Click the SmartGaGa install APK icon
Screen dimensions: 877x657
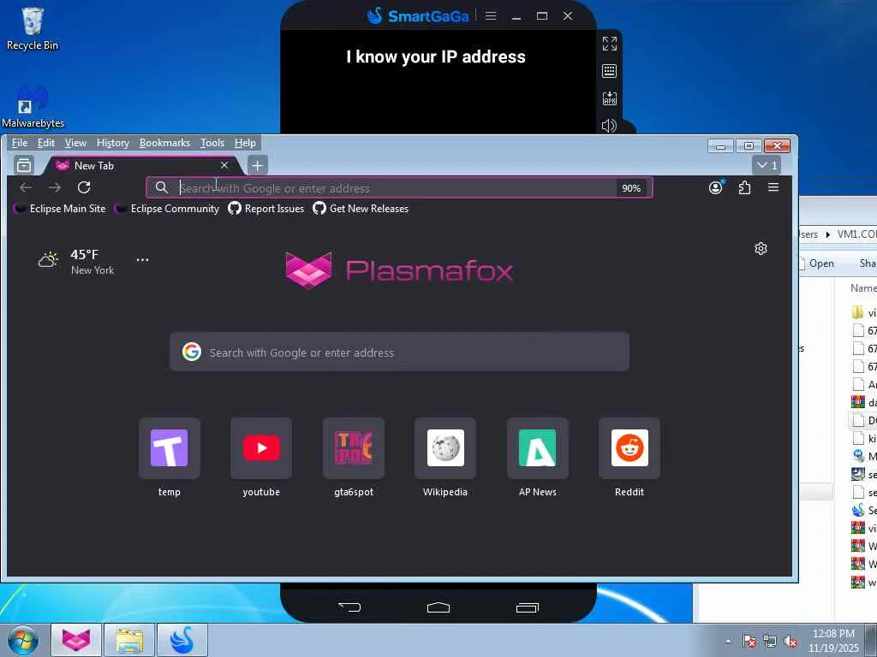(609, 98)
